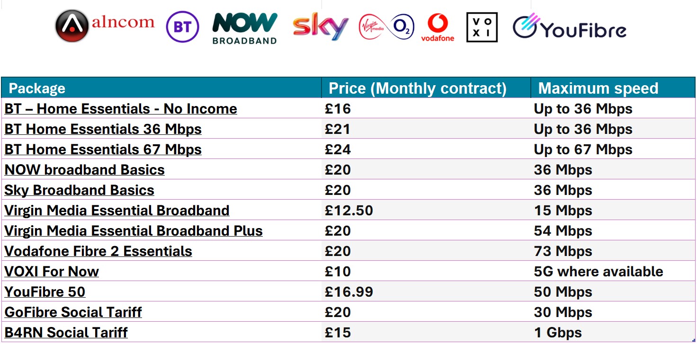Open Virgin Media Essential Broadband link
The image size is (697, 344).
pos(117,211)
